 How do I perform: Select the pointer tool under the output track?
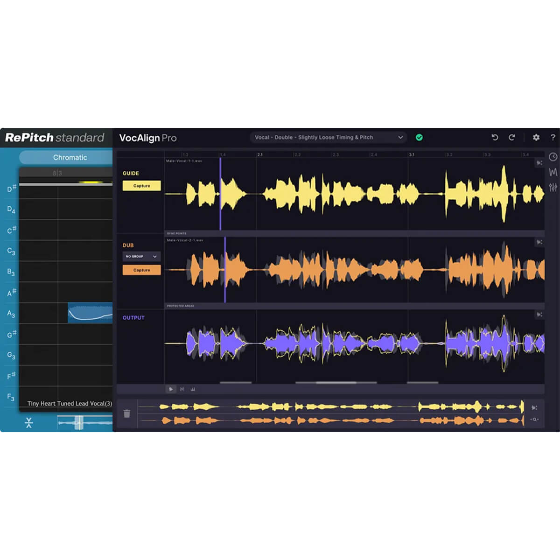point(171,389)
